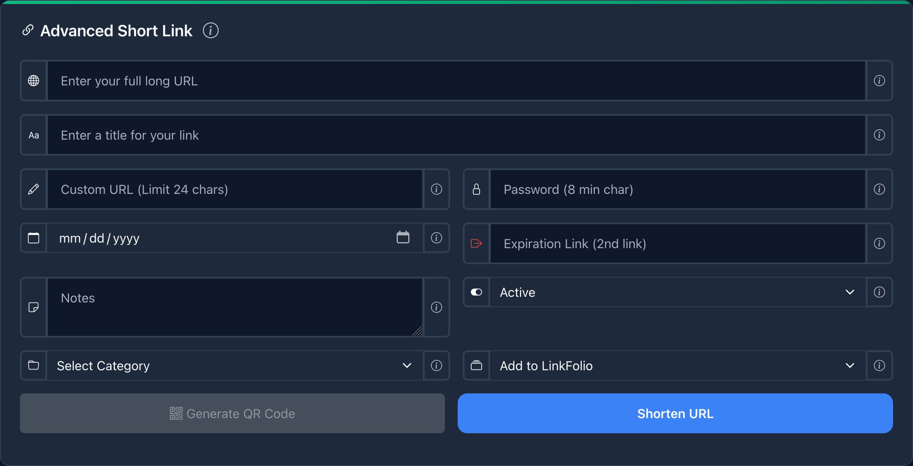Click the folder icon beside Select Category
The height and width of the screenshot is (466, 913).
[x=34, y=365]
